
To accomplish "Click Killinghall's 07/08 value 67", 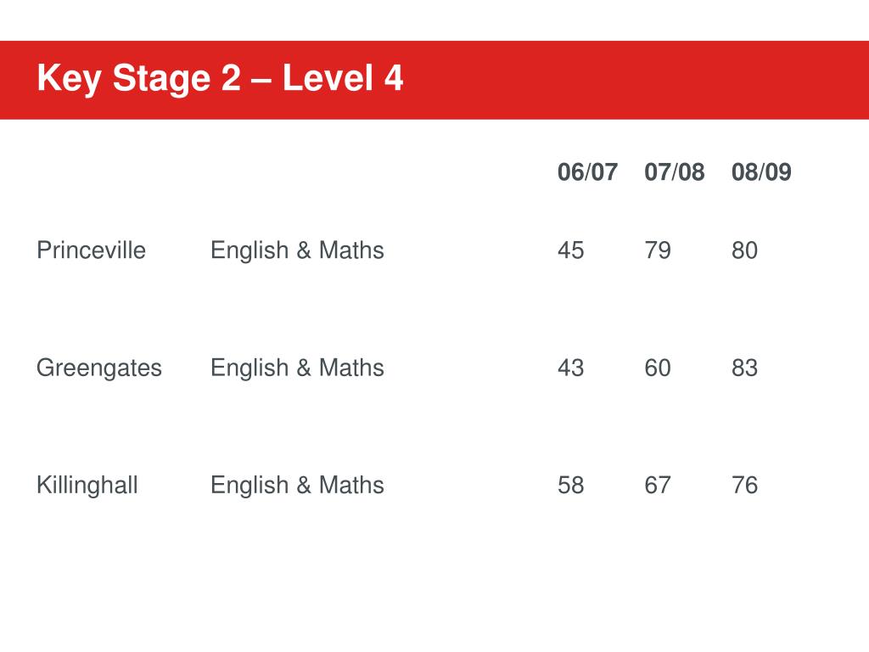I will tap(658, 486).
